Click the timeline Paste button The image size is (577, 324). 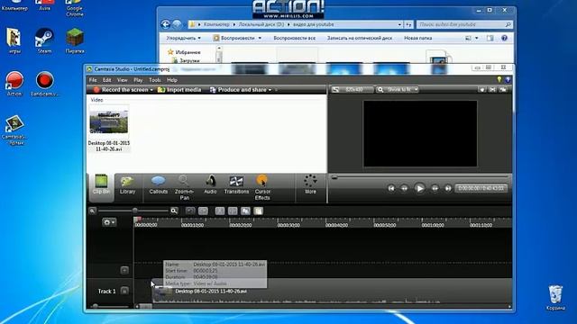click(x=259, y=211)
